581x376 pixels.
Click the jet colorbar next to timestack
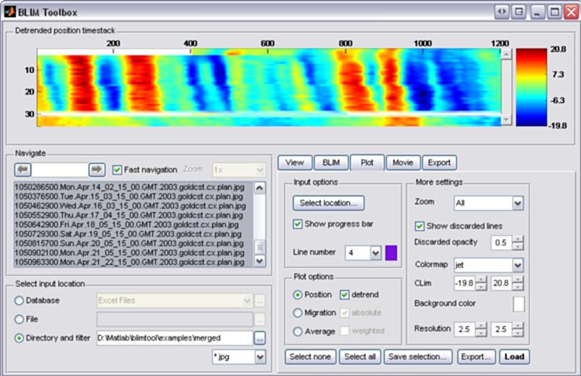click(x=531, y=87)
